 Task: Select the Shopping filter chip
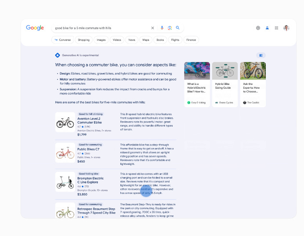83,40
